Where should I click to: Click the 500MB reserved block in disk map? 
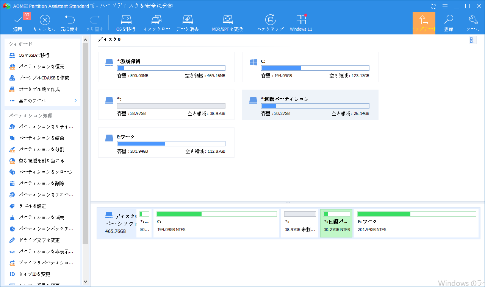(144, 223)
